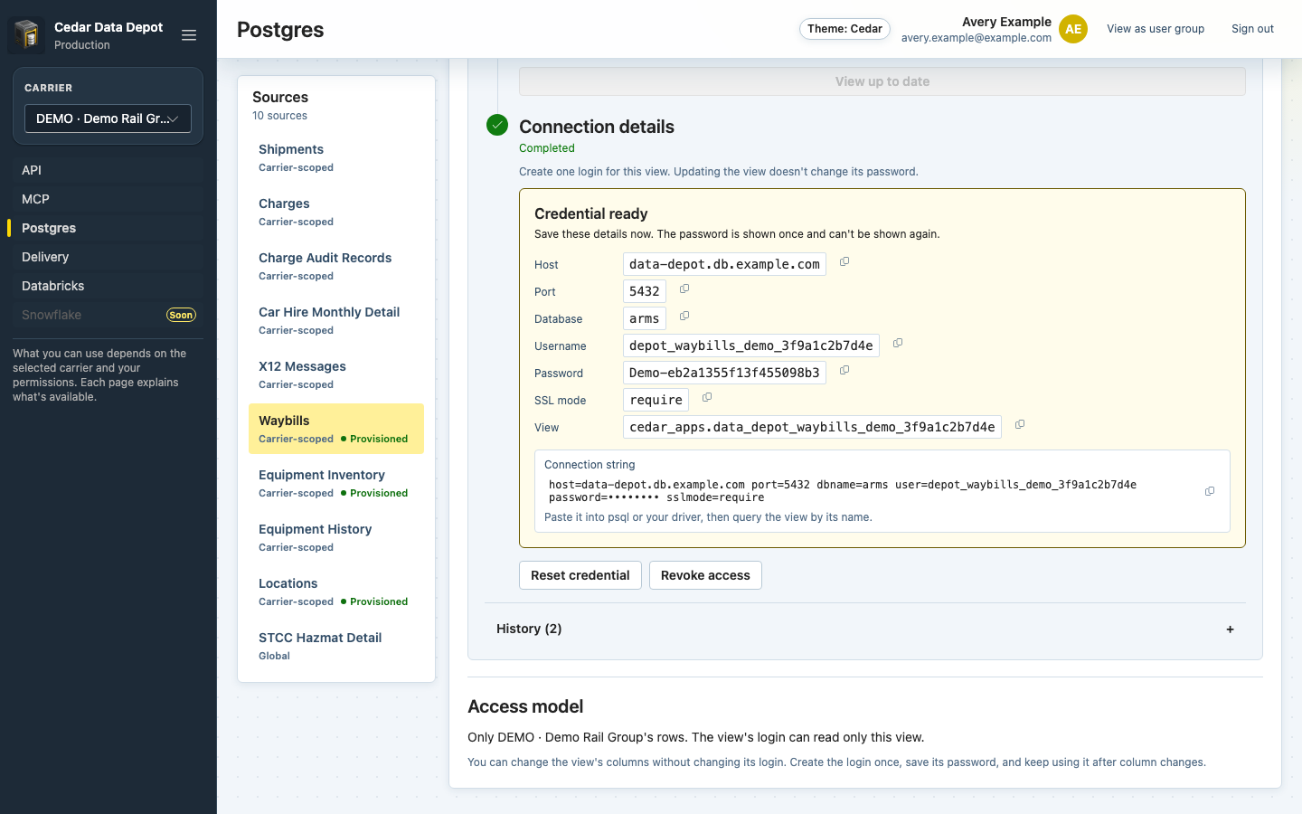The height and width of the screenshot is (814, 1302).
Task: Open the API page
Action: click(x=108, y=170)
